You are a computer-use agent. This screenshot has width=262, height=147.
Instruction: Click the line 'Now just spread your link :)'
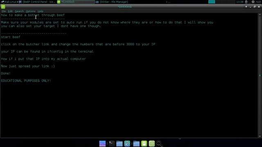(28, 66)
